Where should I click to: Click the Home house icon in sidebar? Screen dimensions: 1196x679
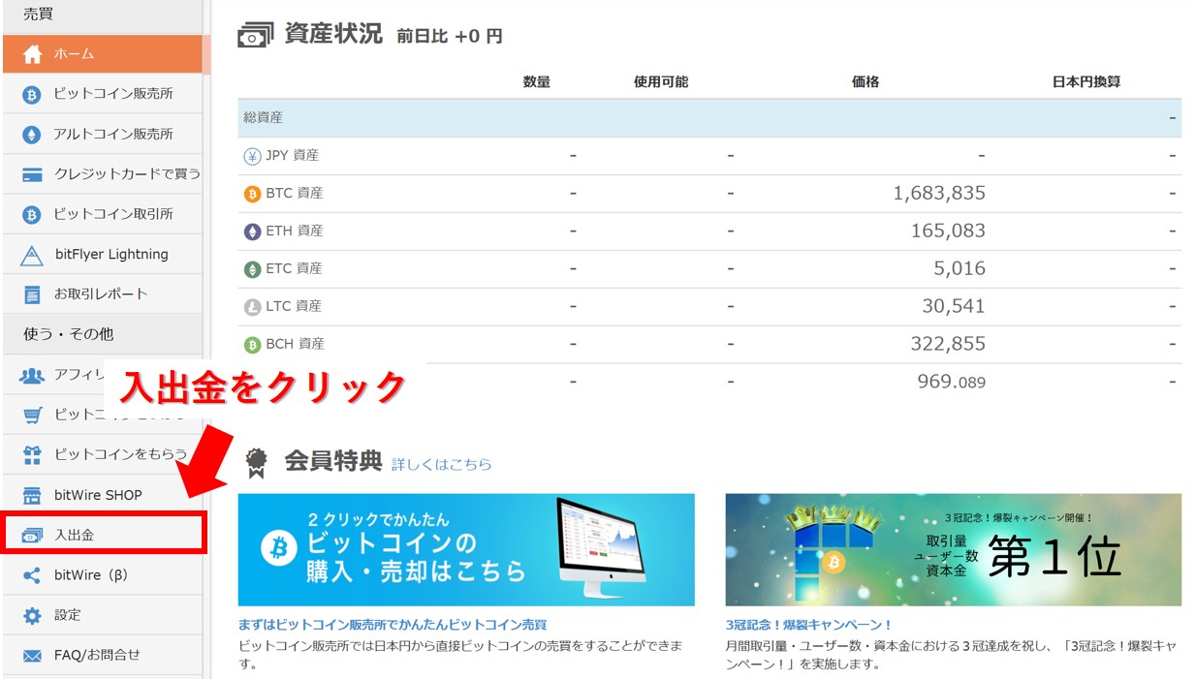(x=32, y=54)
